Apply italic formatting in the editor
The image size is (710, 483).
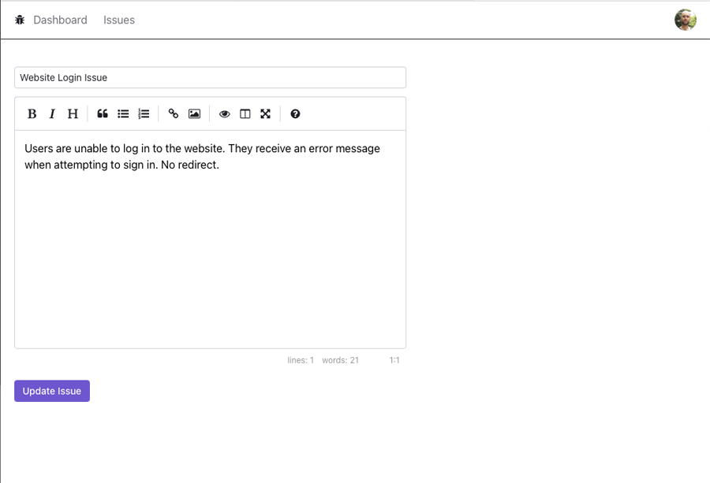[x=52, y=114]
